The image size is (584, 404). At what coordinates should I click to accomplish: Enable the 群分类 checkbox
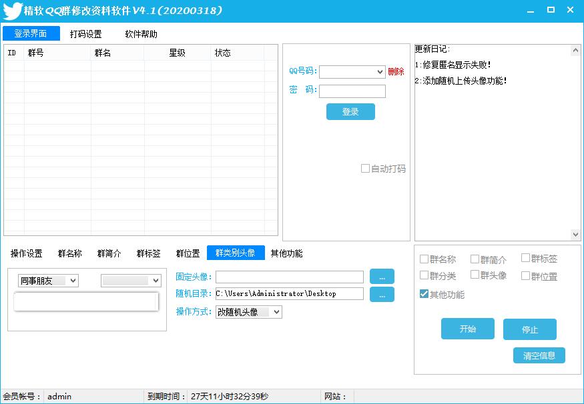tap(424, 275)
